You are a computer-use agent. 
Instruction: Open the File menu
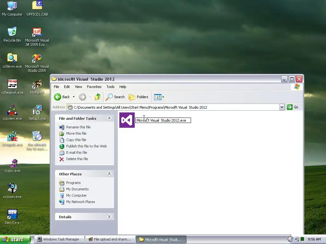tap(56, 87)
